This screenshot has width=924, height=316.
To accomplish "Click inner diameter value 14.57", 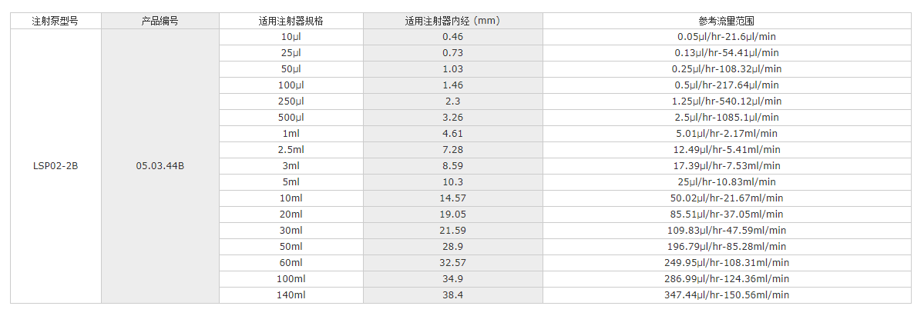I will (x=452, y=198).
